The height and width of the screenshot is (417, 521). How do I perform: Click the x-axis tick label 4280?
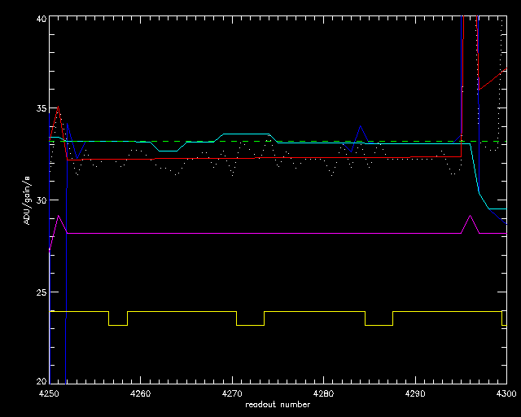click(x=324, y=394)
